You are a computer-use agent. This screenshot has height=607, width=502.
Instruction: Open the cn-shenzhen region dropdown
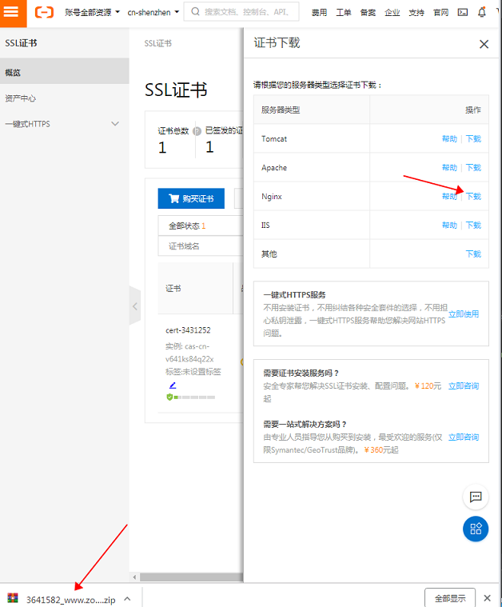[153, 12]
